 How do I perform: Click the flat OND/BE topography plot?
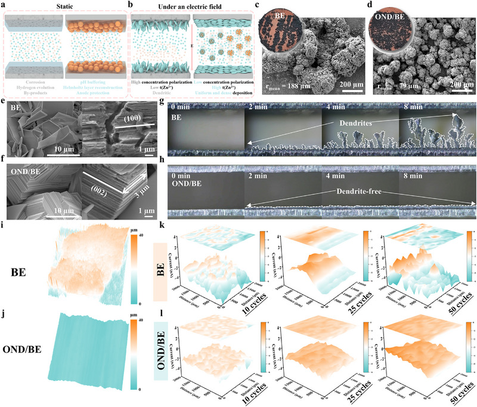[88, 351]
